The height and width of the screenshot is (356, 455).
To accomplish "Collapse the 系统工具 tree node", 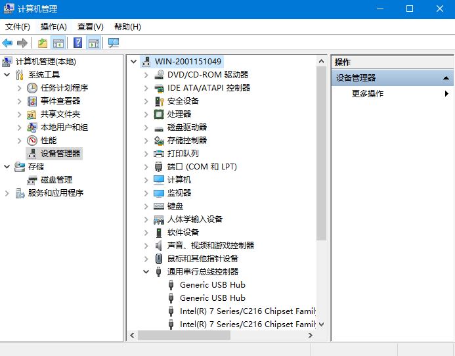I will (x=7, y=75).
